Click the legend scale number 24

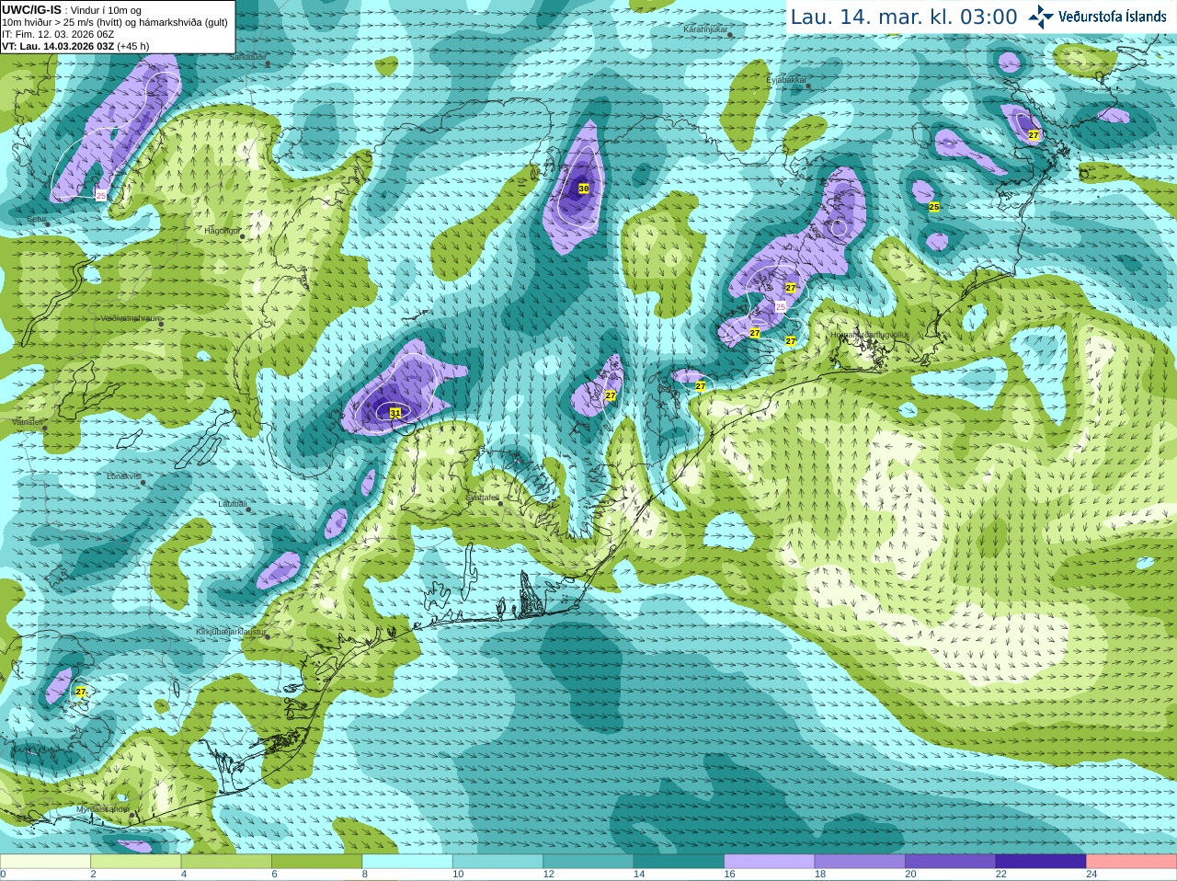pos(1091,875)
